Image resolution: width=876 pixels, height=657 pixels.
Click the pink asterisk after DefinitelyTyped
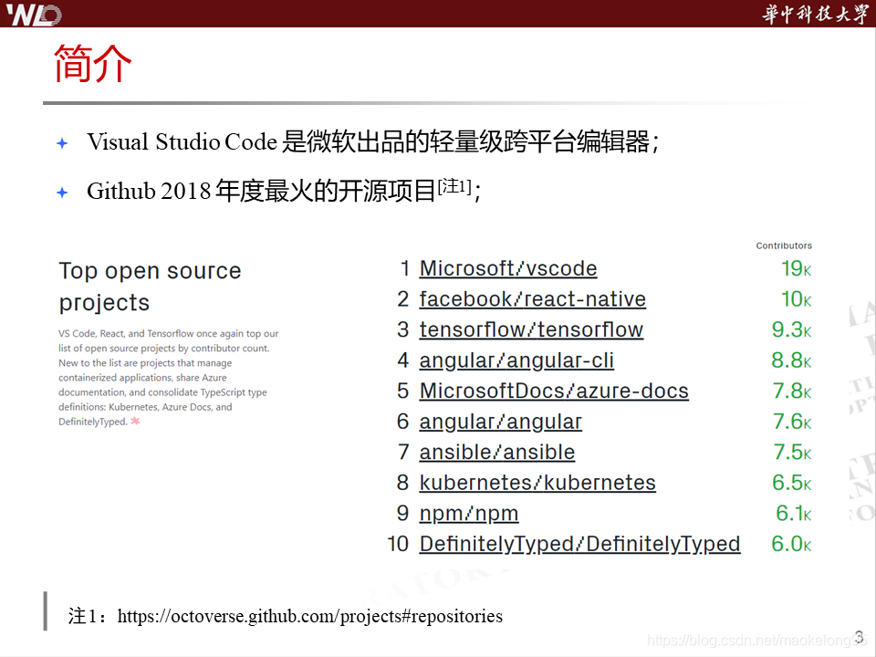coord(135,422)
